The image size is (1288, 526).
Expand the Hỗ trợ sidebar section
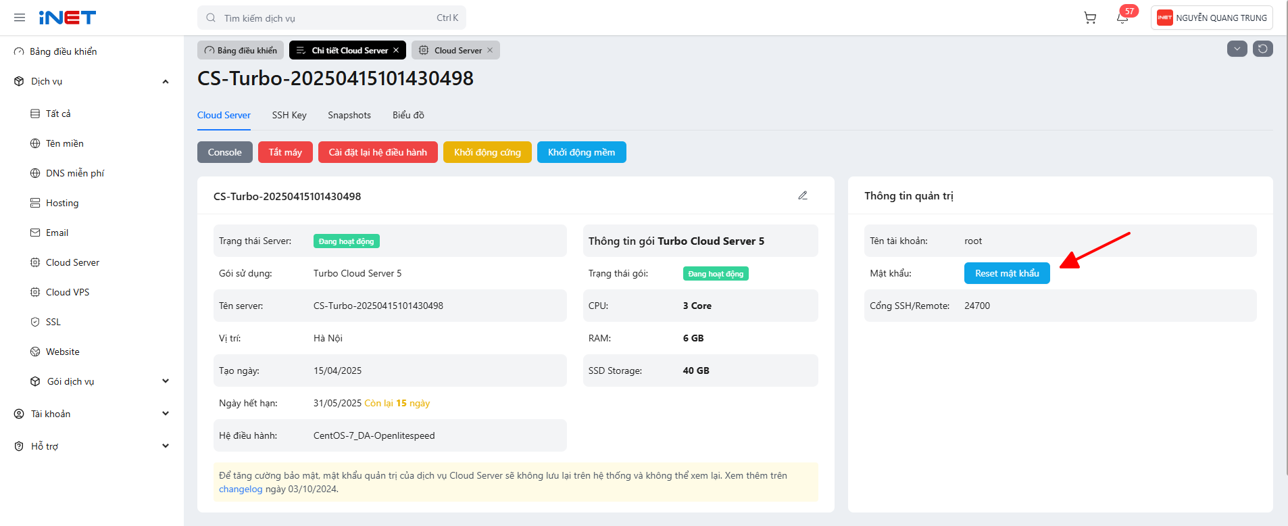(x=166, y=446)
